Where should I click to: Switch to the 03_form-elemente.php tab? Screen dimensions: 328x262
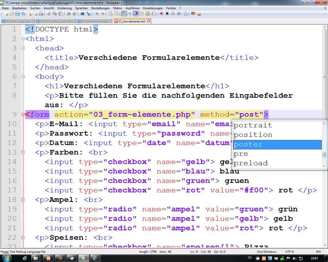(x=94, y=21)
